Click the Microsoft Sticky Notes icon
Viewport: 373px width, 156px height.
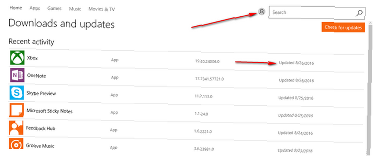coord(16,111)
